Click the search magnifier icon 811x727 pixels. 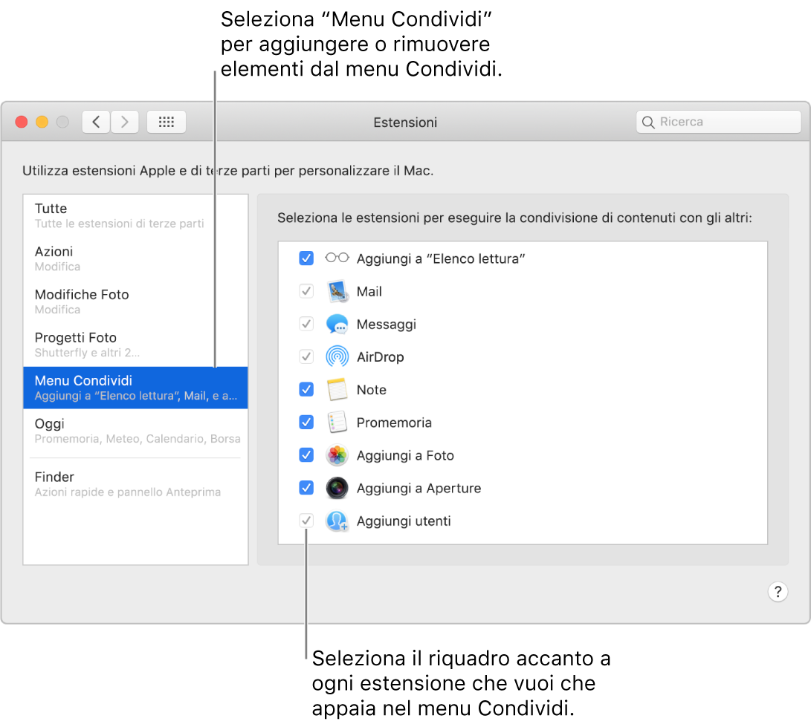tap(648, 122)
